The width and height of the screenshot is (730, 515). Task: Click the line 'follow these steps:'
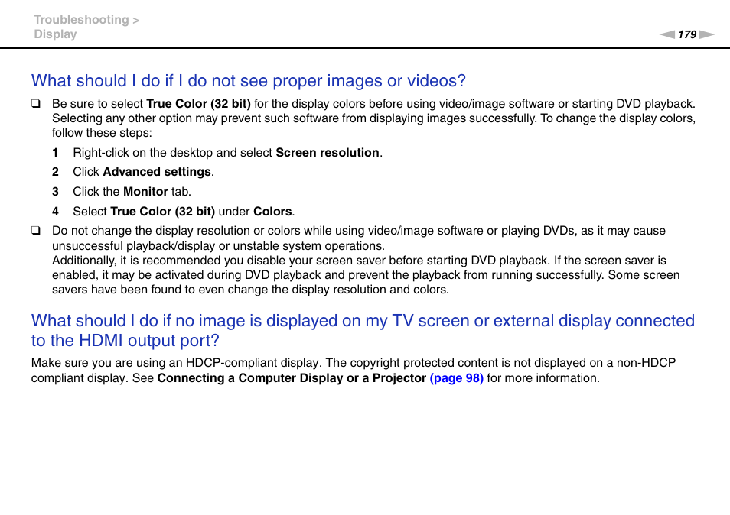(102, 133)
